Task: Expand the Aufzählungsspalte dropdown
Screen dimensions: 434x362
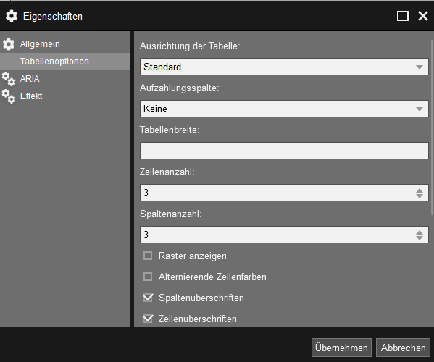Action: point(284,109)
